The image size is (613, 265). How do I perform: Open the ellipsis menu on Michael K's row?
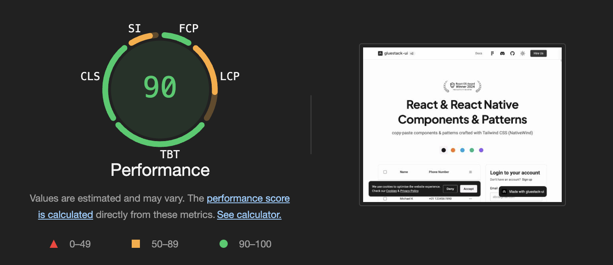pyautogui.click(x=470, y=198)
